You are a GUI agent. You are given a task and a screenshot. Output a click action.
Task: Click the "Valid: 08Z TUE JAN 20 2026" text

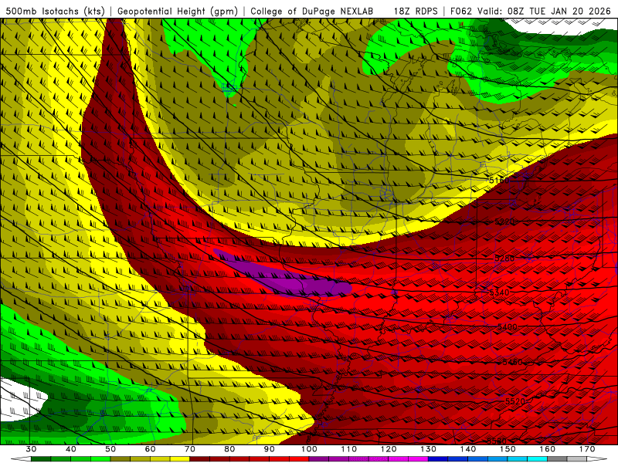544,12
